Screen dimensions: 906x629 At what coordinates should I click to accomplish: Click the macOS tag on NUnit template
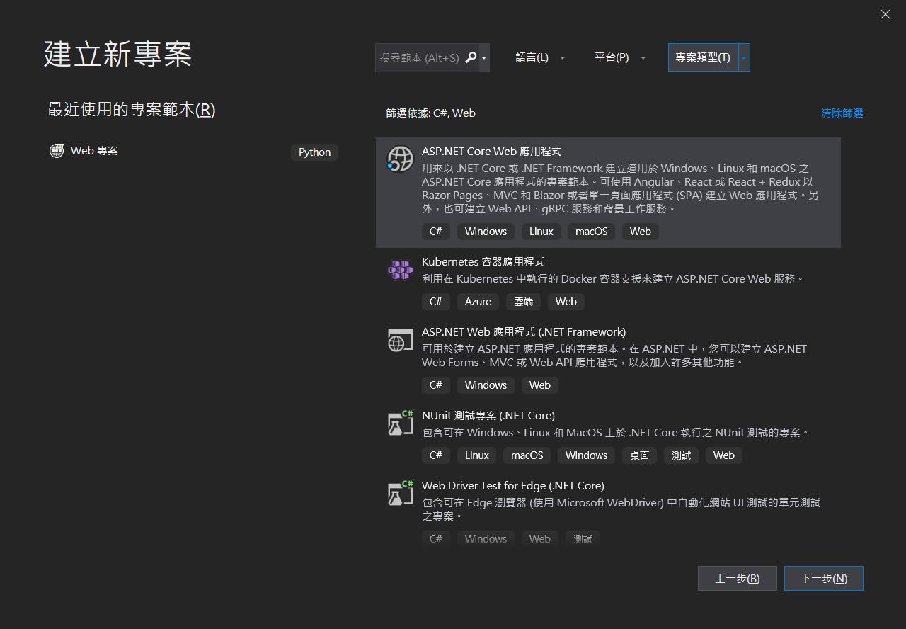pyautogui.click(x=527, y=455)
